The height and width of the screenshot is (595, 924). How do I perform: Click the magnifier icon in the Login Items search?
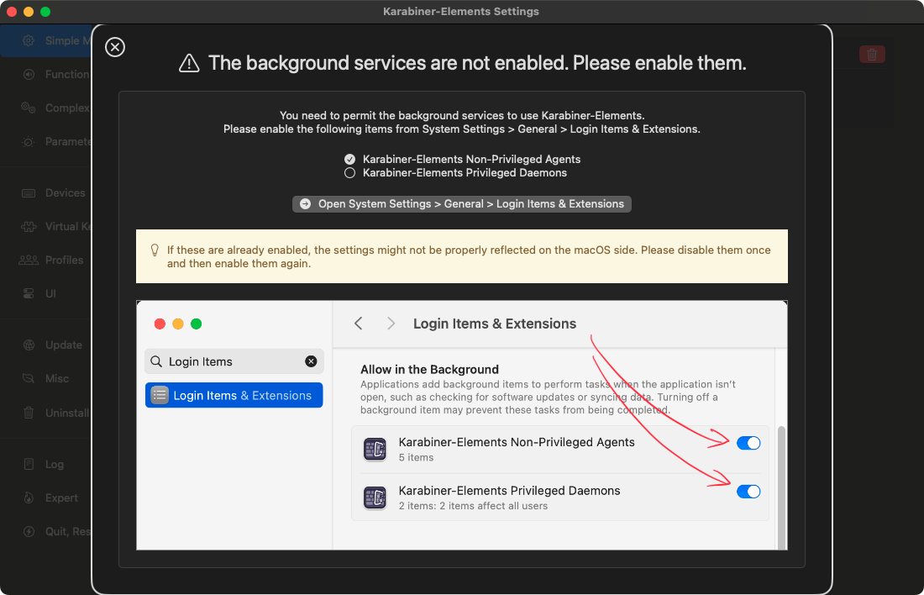[156, 361]
